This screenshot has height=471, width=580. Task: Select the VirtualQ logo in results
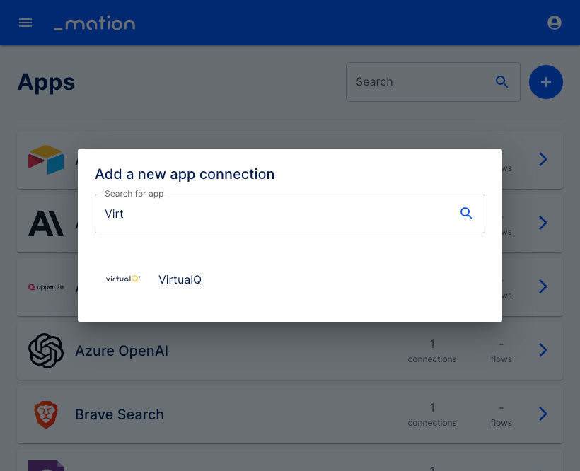click(x=124, y=279)
